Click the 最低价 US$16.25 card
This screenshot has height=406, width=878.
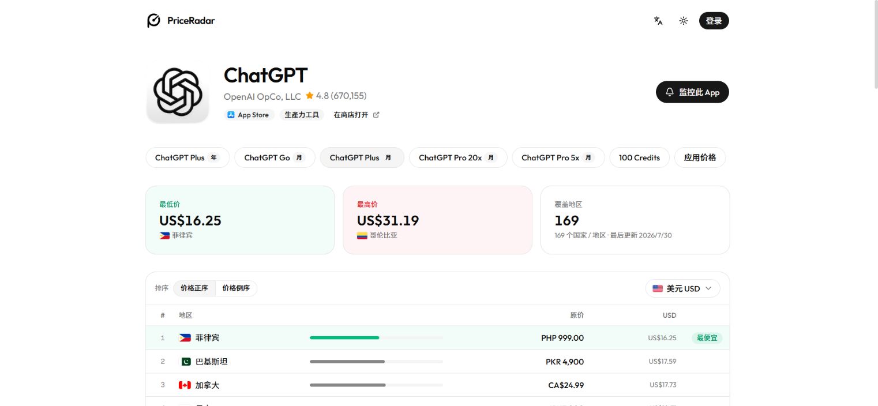pyautogui.click(x=240, y=220)
